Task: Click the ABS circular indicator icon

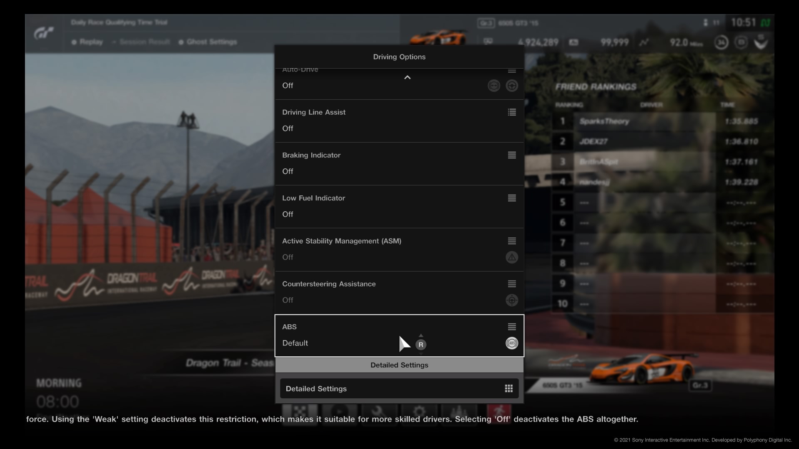Action: pyautogui.click(x=511, y=343)
